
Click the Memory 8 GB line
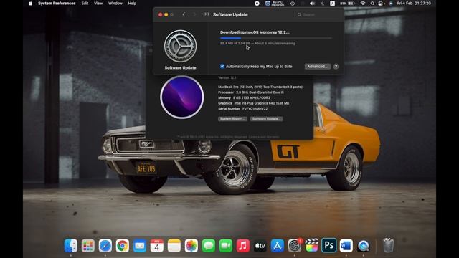click(244, 97)
